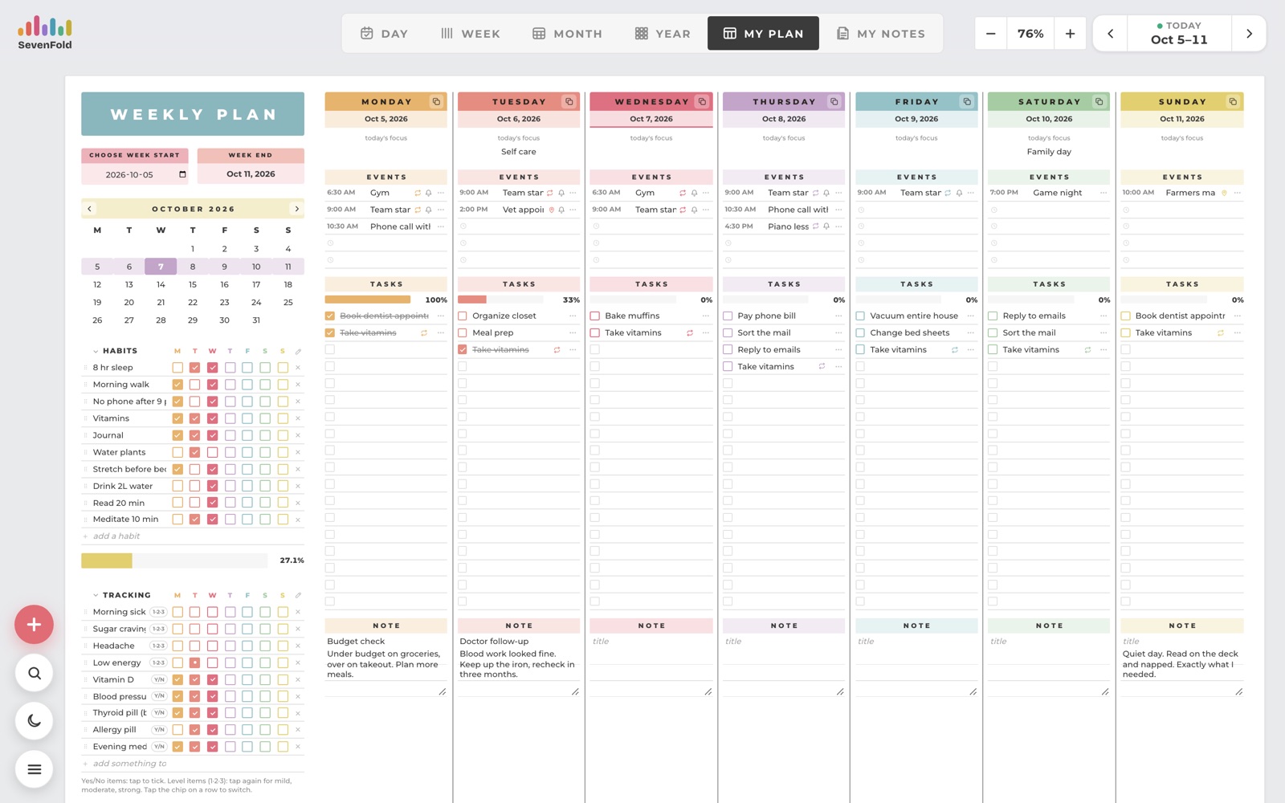Click 'add a habit' link
1285x803 pixels.
coord(116,536)
